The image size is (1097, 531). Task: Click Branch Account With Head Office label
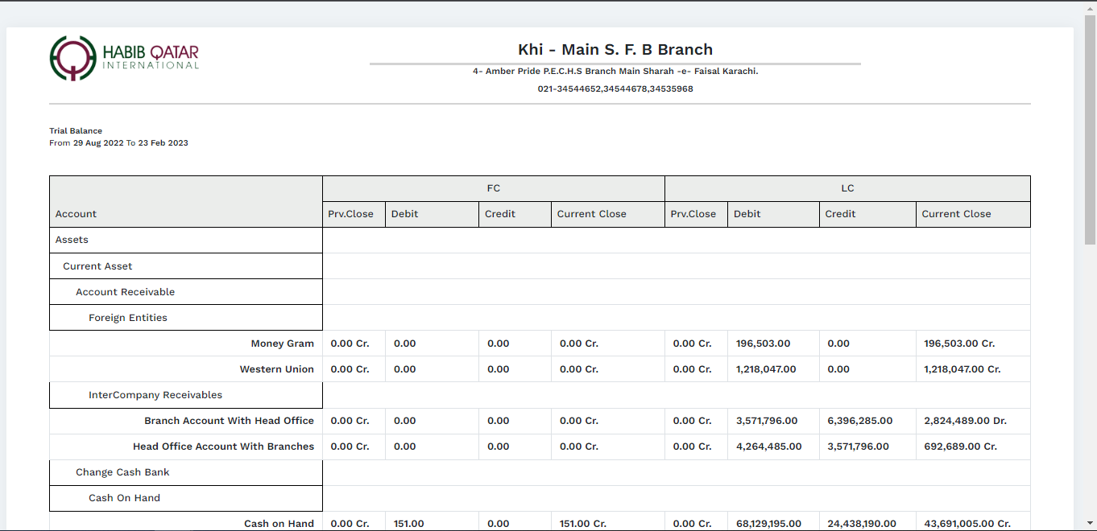[229, 421]
